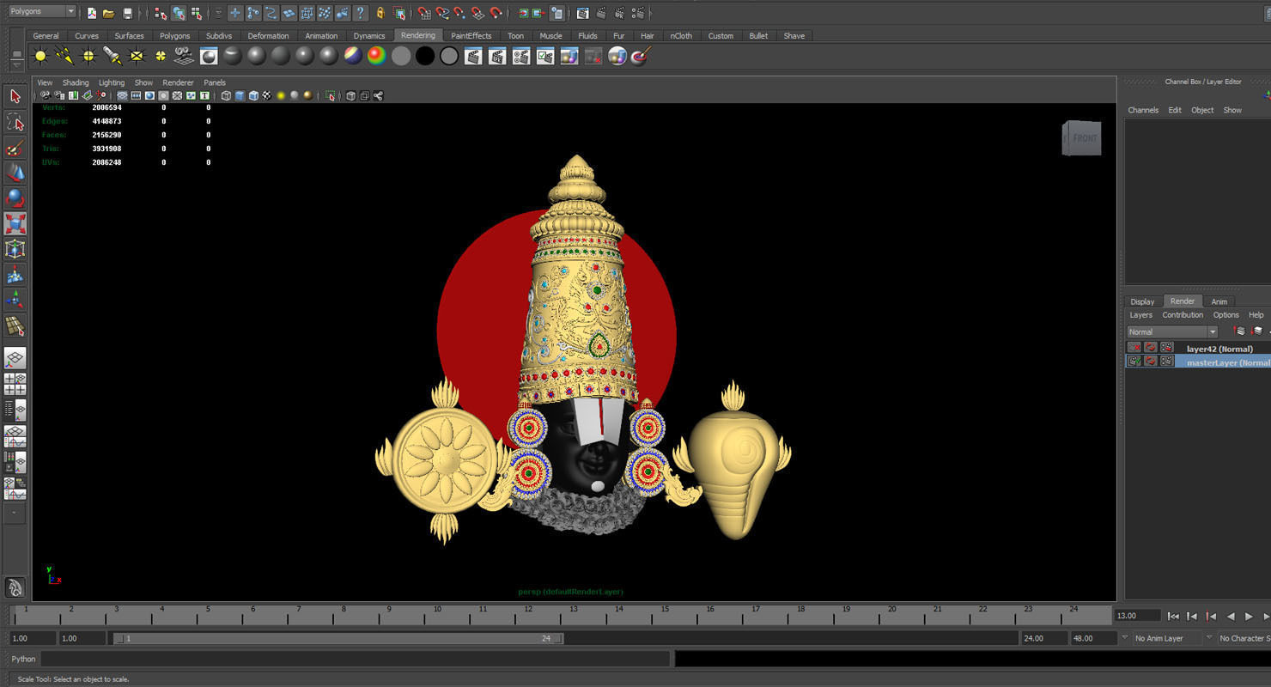Toggle layer42 renderable flag

tap(1134, 348)
